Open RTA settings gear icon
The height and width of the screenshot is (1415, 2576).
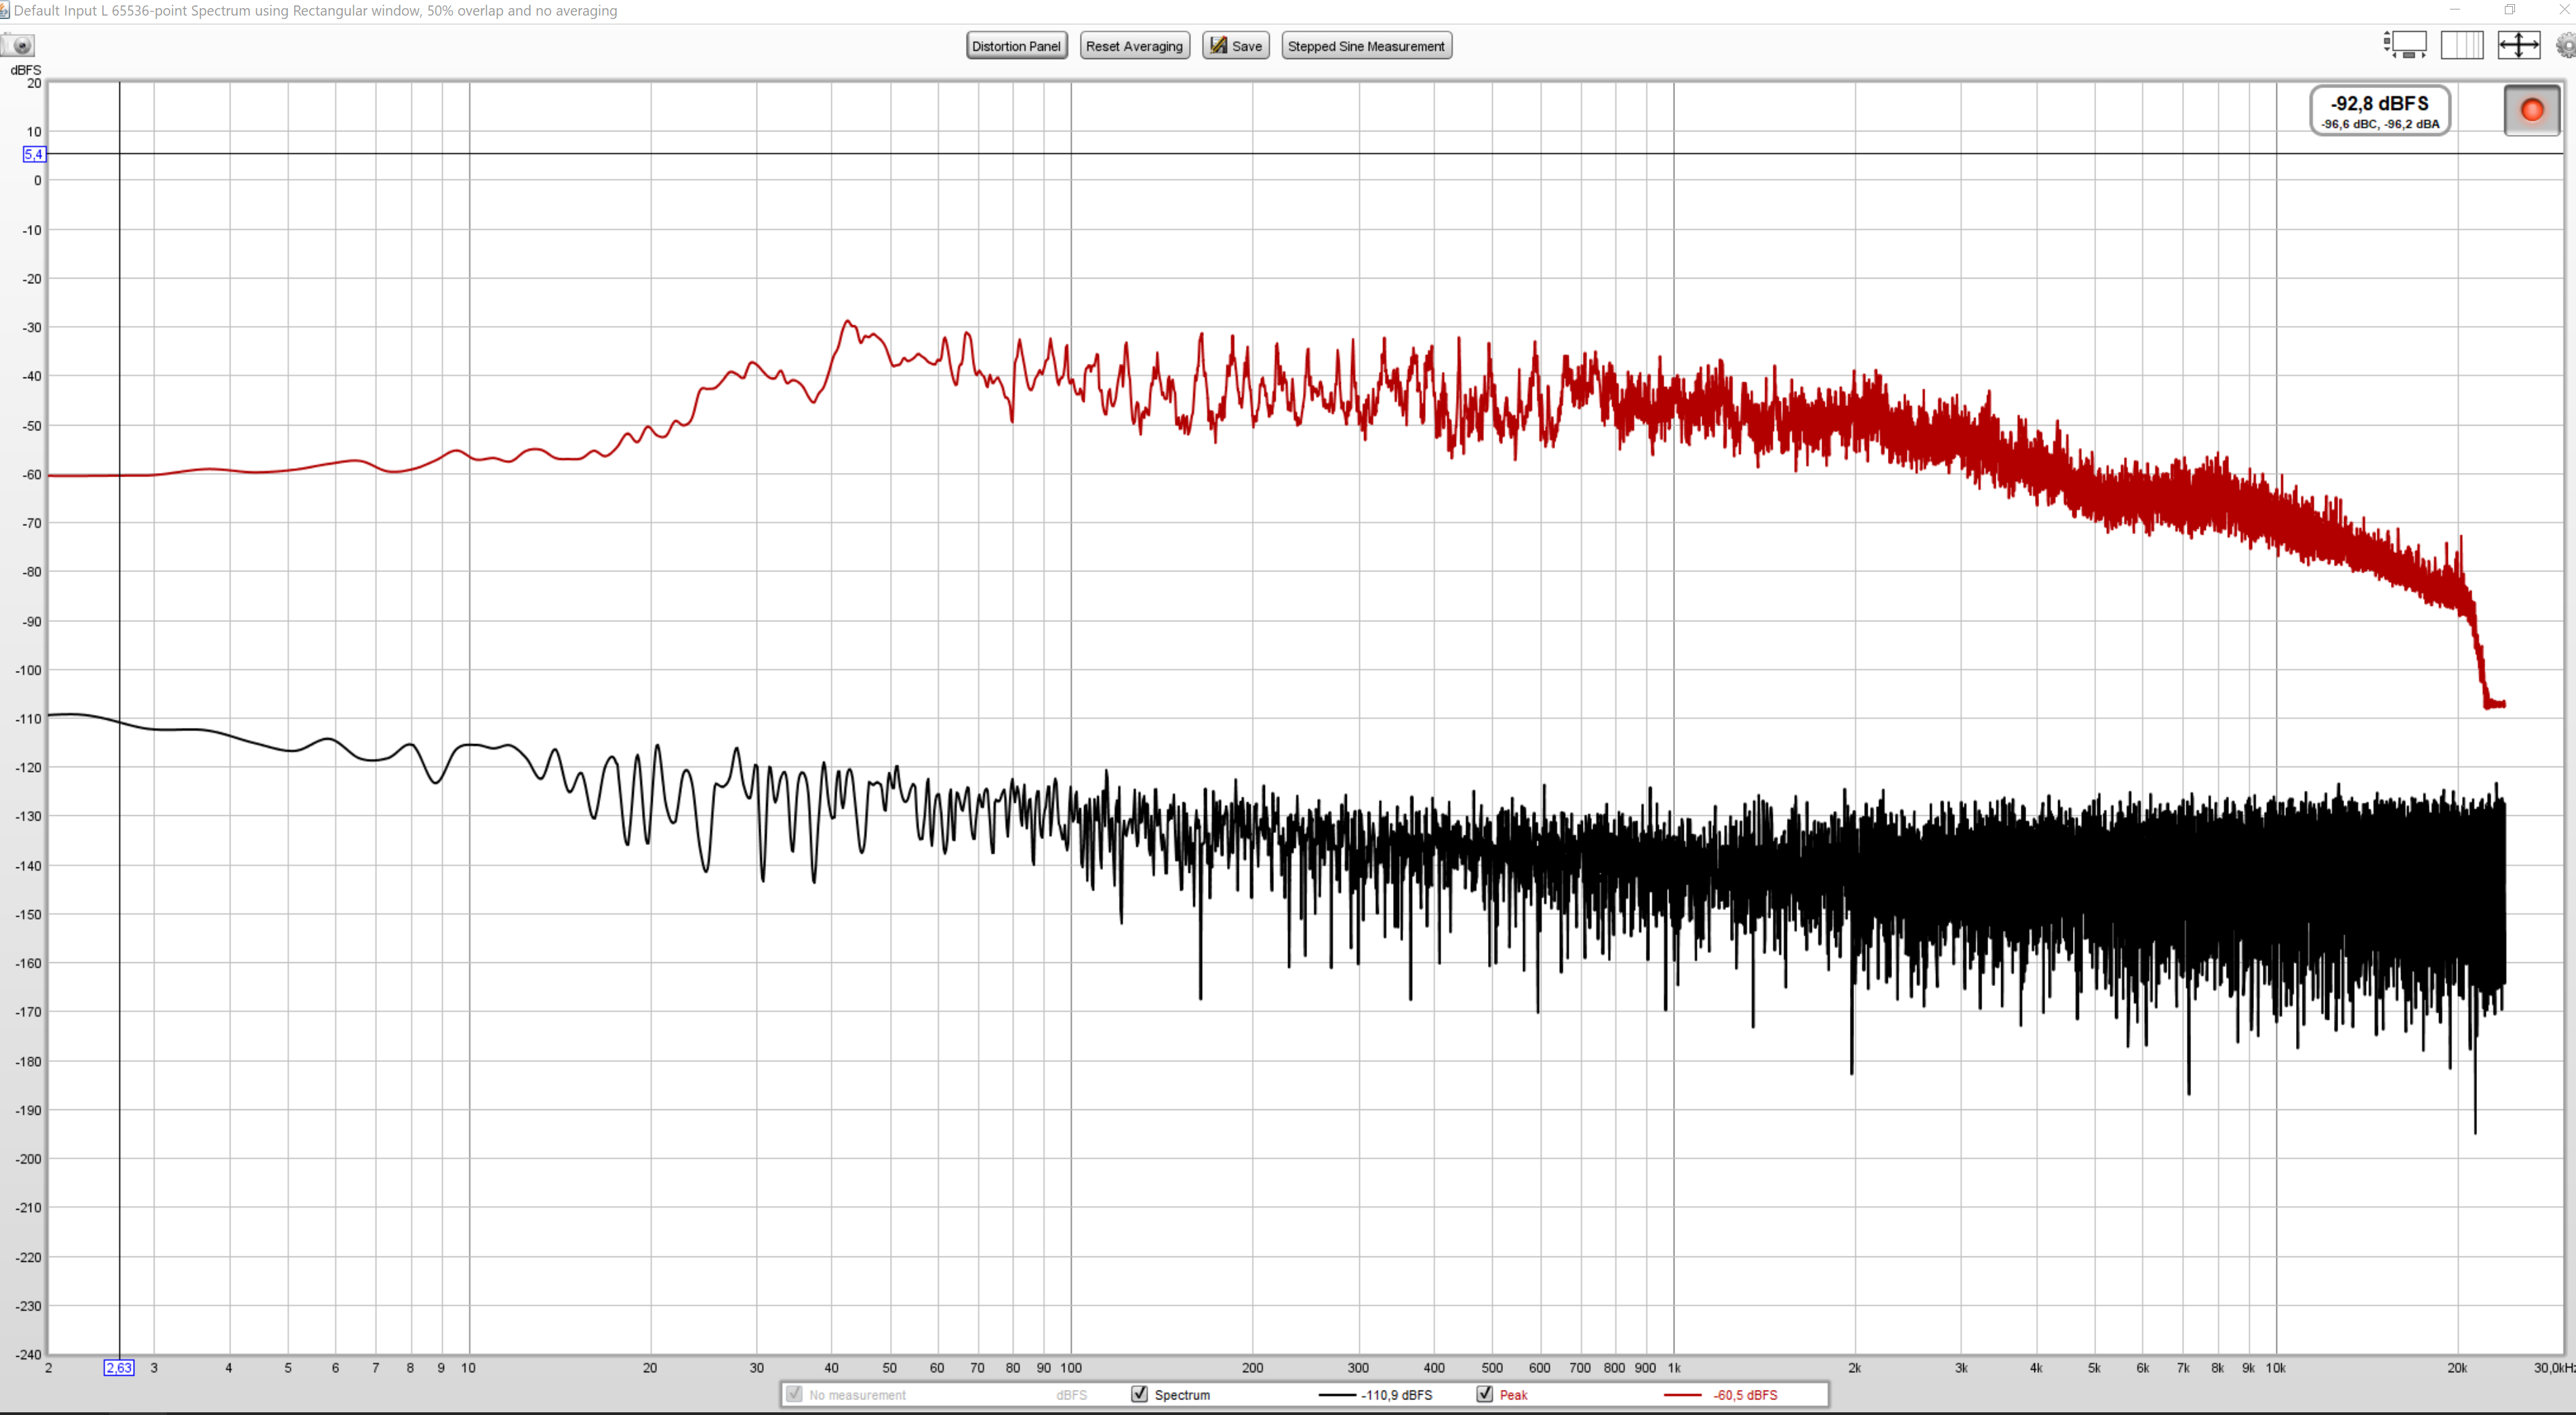[x=2566, y=45]
